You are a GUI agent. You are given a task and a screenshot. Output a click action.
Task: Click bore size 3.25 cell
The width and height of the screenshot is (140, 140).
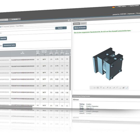tap(38, 79)
